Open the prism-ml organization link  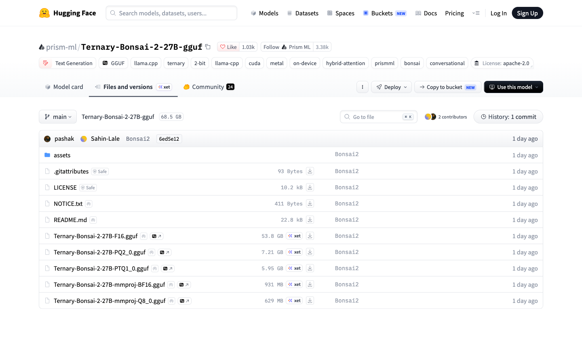61,47
